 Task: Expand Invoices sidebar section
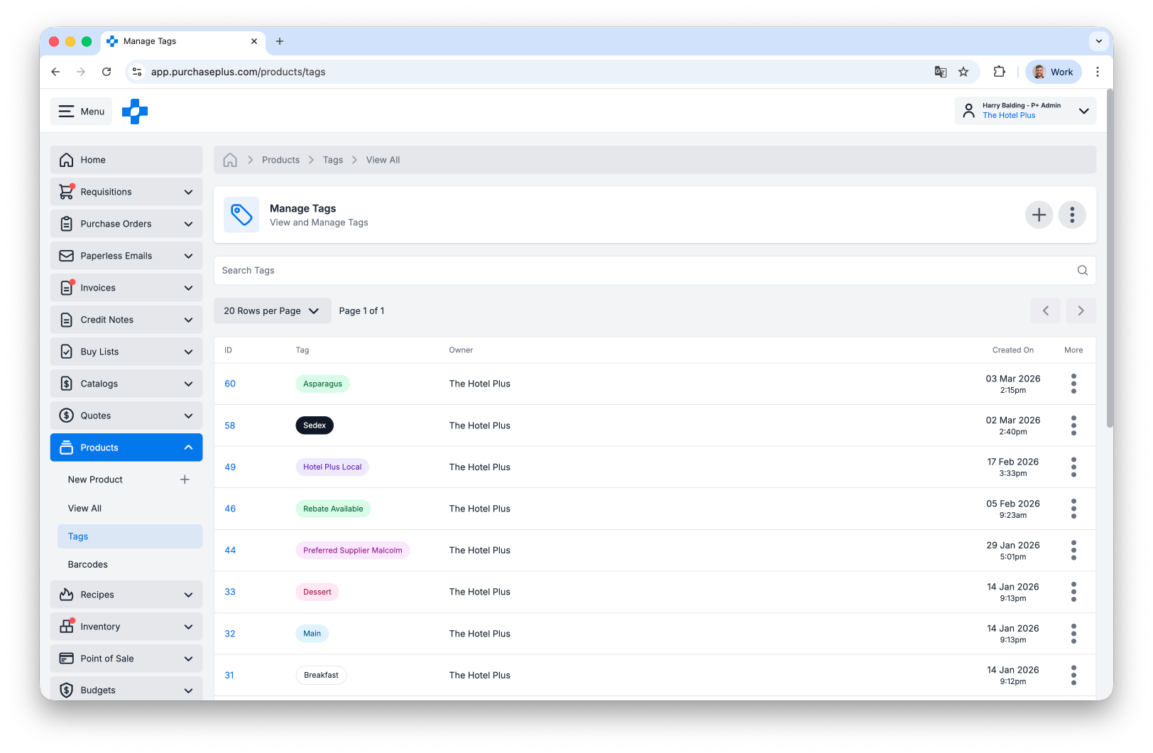pos(126,288)
